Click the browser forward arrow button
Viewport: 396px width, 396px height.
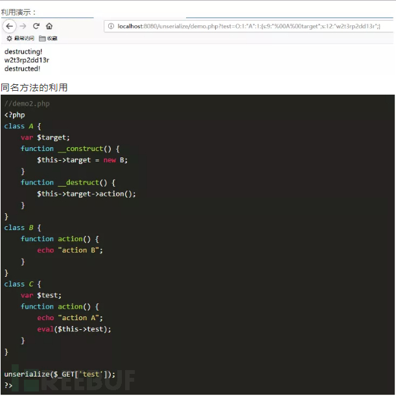[x=23, y=26]
